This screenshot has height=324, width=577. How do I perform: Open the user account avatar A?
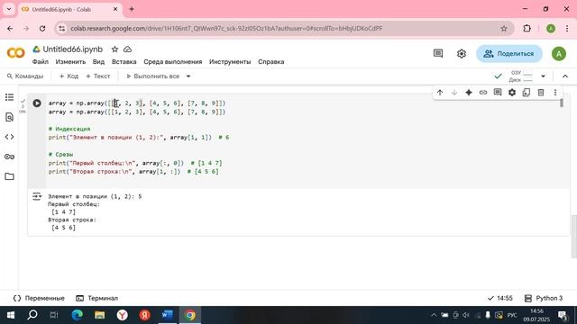(559, 54)
